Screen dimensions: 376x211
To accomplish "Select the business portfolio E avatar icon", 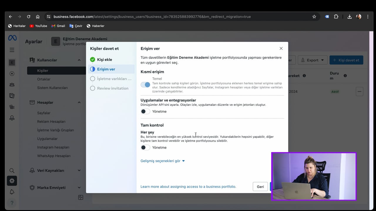I will [12, 62].
